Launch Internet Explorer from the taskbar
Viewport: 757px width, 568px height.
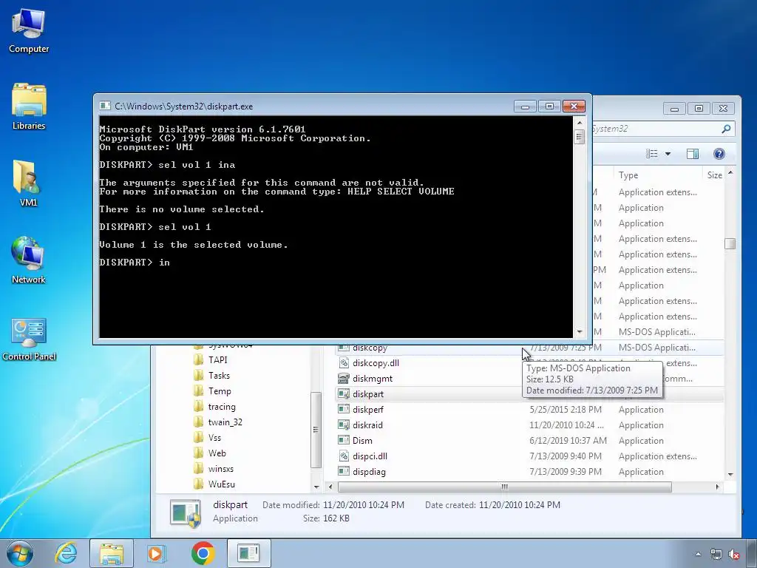(66, 553)
